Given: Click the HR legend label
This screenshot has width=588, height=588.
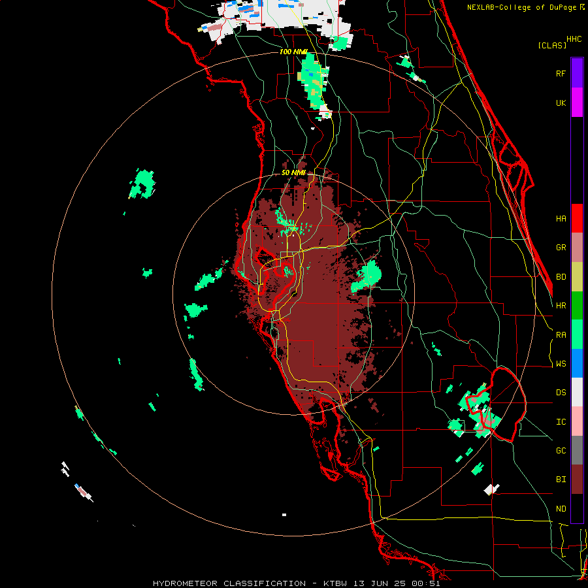Looking at the screenshot, I should point(561,306).
